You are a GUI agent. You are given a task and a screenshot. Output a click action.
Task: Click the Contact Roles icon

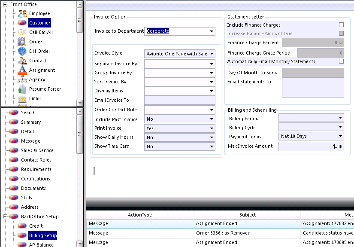pyautogui.click(x=14, y=160)
